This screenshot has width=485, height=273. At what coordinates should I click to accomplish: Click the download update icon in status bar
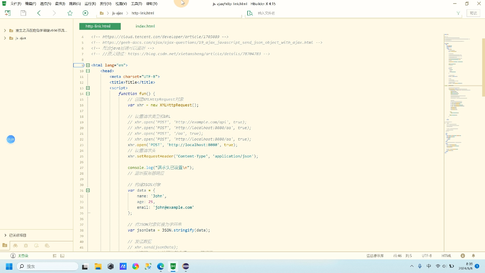point(463,256)
